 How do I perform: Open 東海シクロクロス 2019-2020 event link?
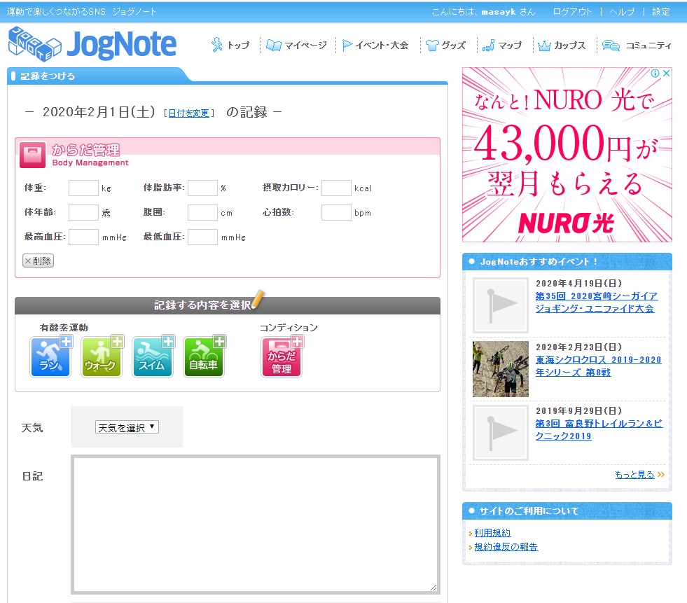click(598, 366)
